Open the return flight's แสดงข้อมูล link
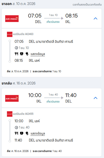The width and height of the screenshot is (104, 158). point(38,133)
